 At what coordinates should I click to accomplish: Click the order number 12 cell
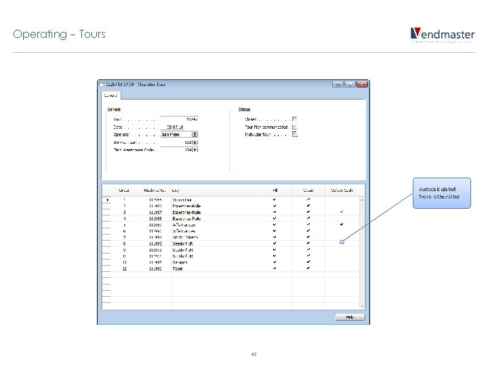click(124, 268)
